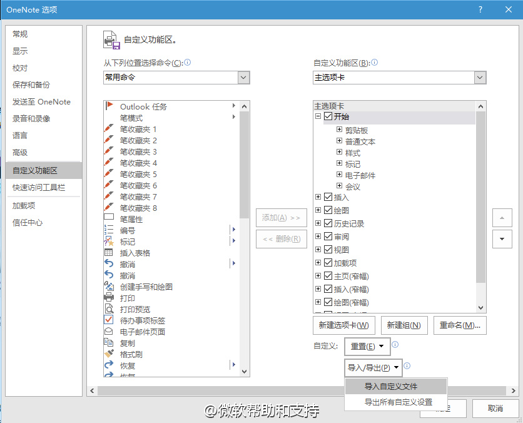Choose 导出所有自定义设置 menu entry
The image size is (523, 423).
(x=396, y=402)
